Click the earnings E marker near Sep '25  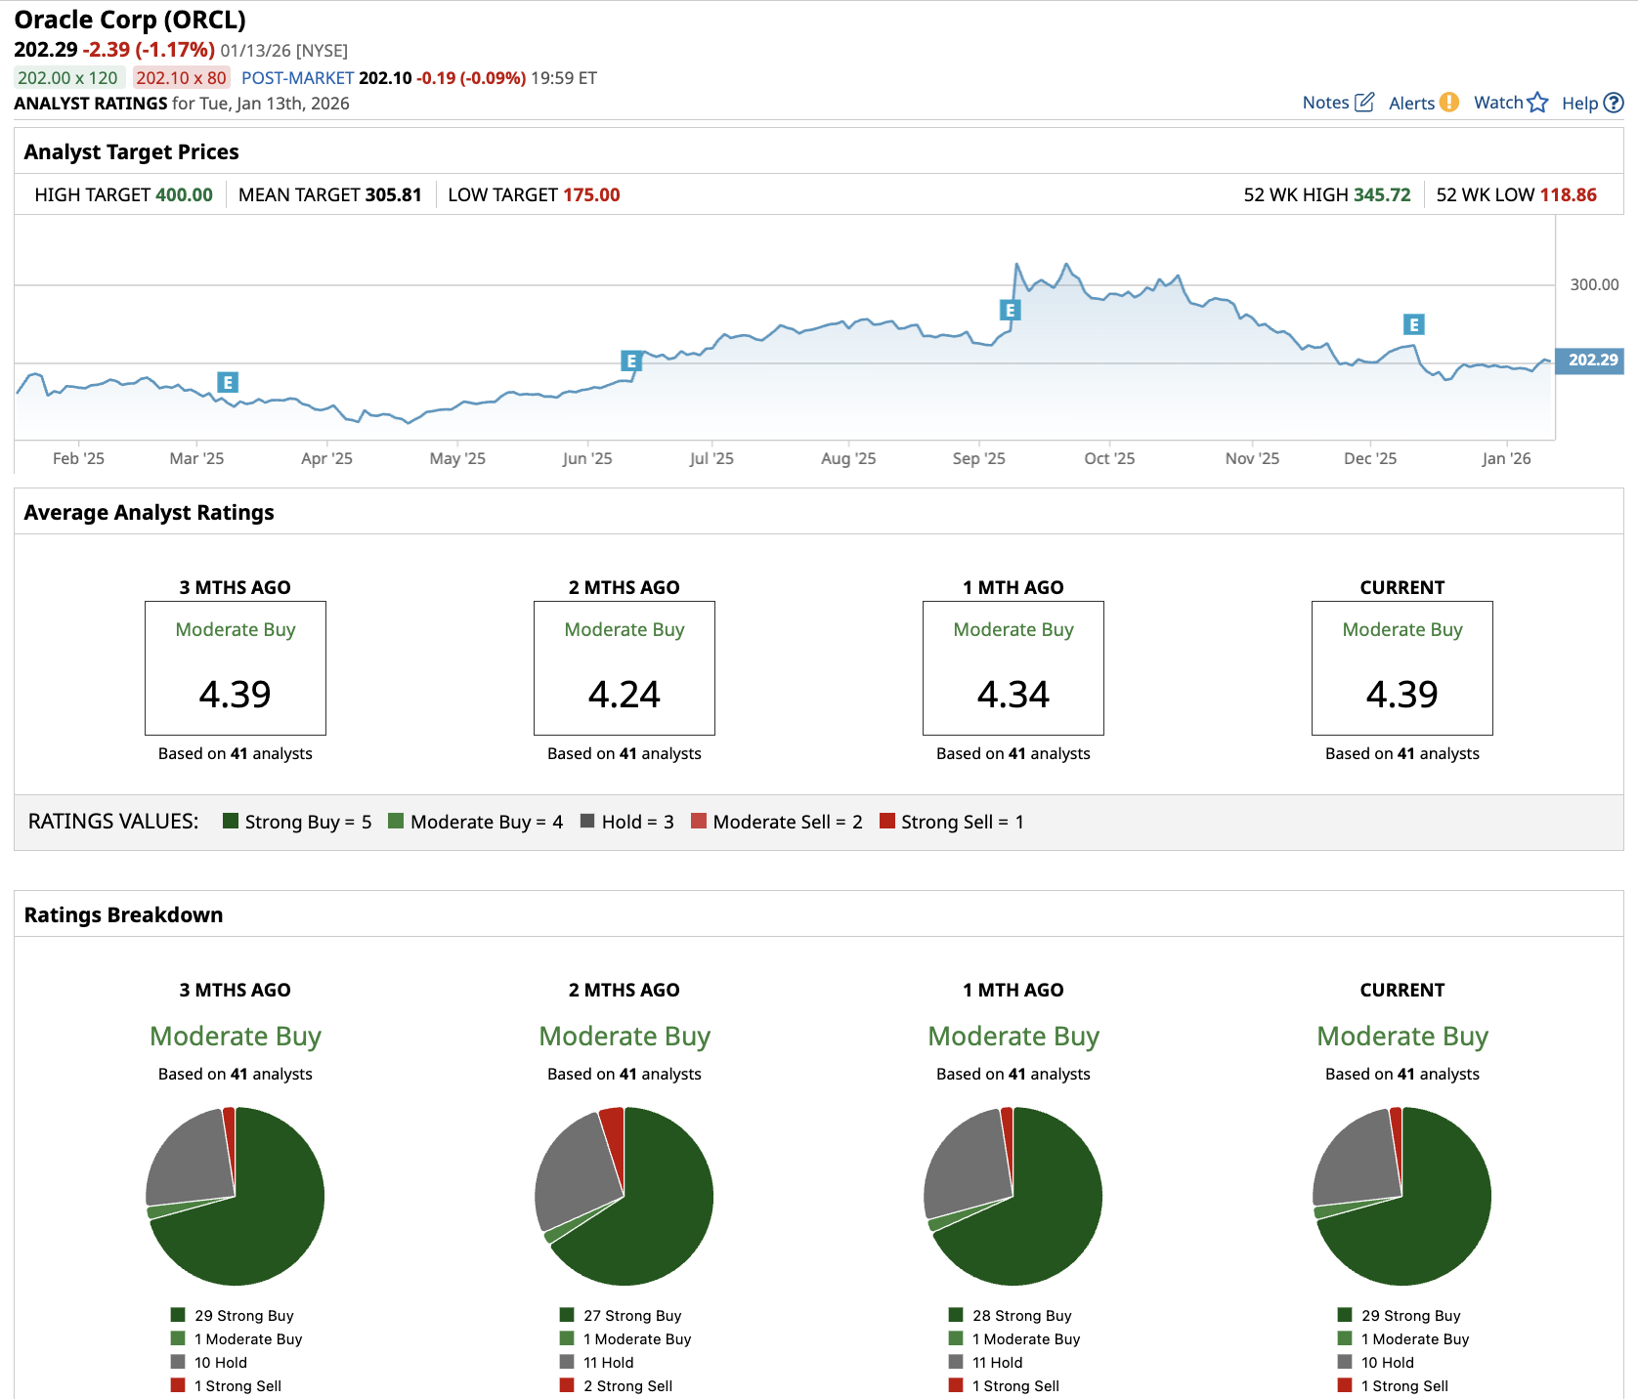[1011, 311]
